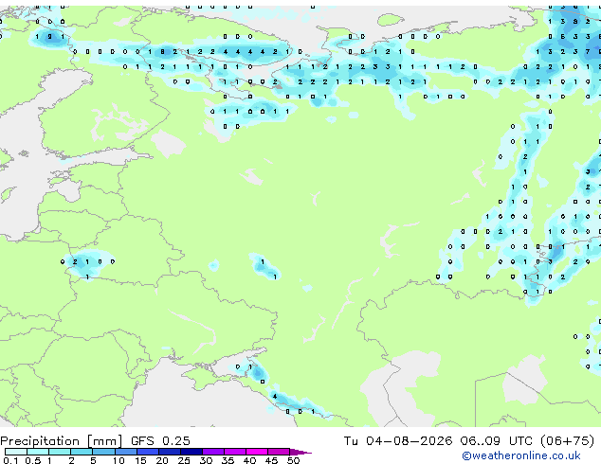Image resolution: width=601 pixels, height=464 pixels.
Task: Pick the legend swatch between 5 and 10
Action: pos(103,452)
